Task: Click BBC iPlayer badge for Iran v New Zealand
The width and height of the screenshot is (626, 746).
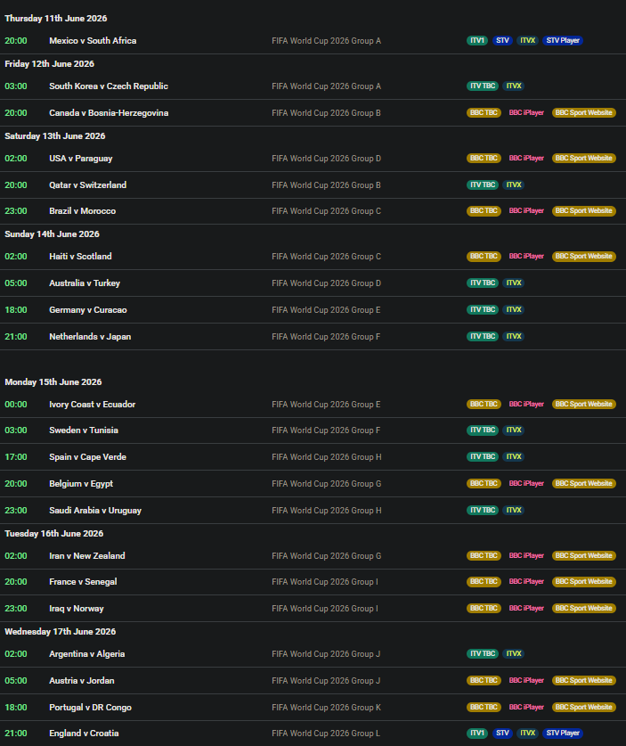Action: tap(526, 555)
